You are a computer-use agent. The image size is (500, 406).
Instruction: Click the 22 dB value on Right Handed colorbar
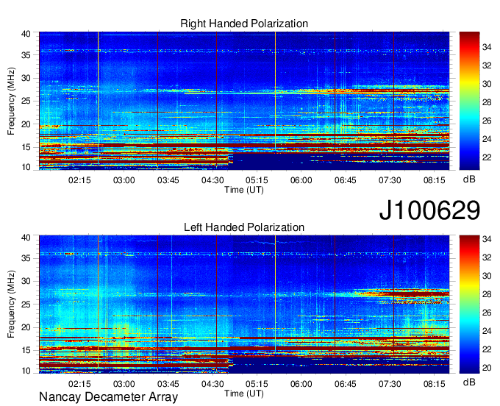pyautogui.click(x=487, y=157)
